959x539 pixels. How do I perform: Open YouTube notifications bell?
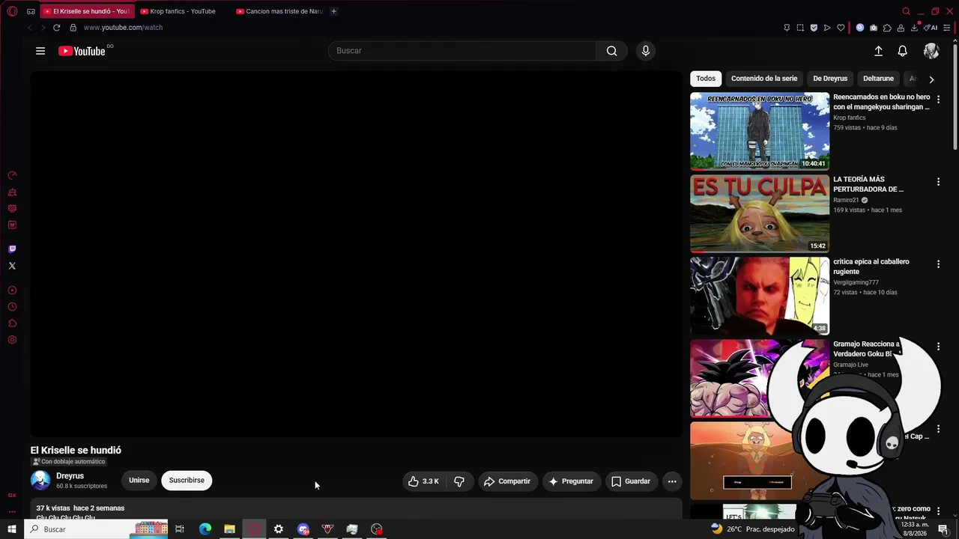pyautogui.click(x=903, y=51)
